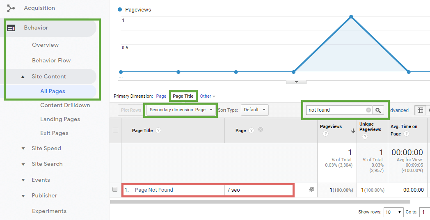Click help icon next to Page Title
The width and height of the screenshot is (430, 220).
(158, 131)
